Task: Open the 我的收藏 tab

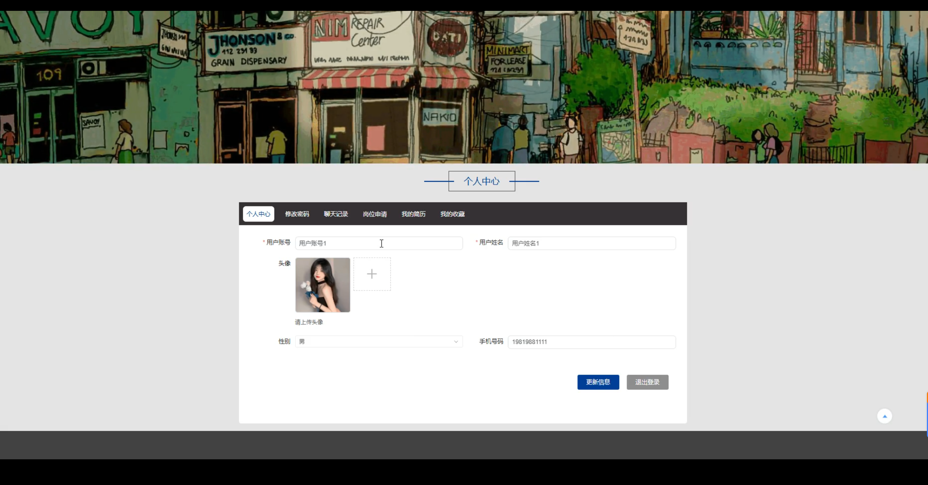Action: [x=452, y=214]
